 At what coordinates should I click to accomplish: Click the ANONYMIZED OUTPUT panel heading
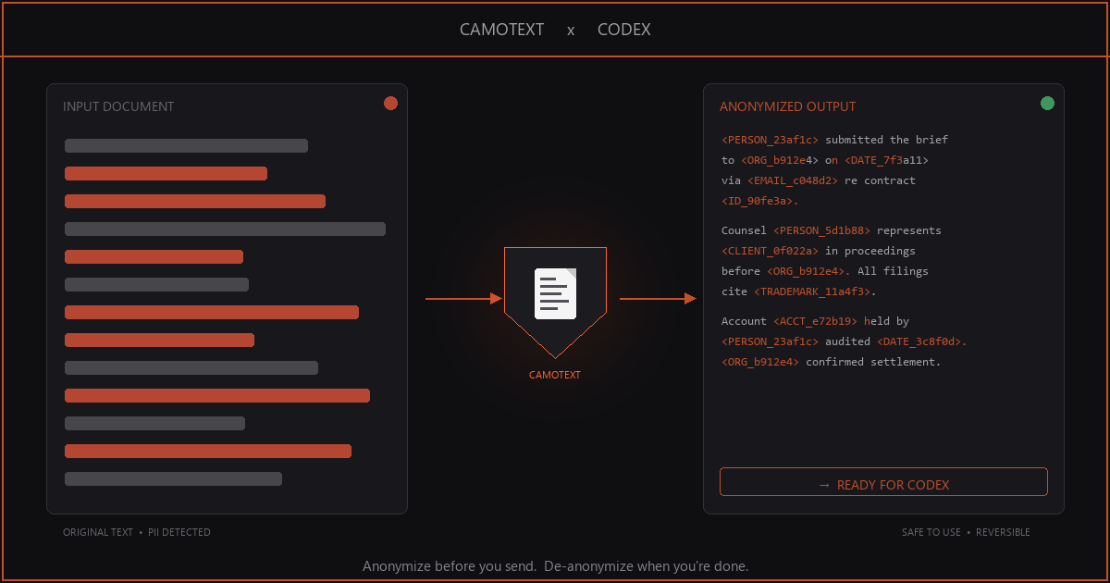[788, 106]
